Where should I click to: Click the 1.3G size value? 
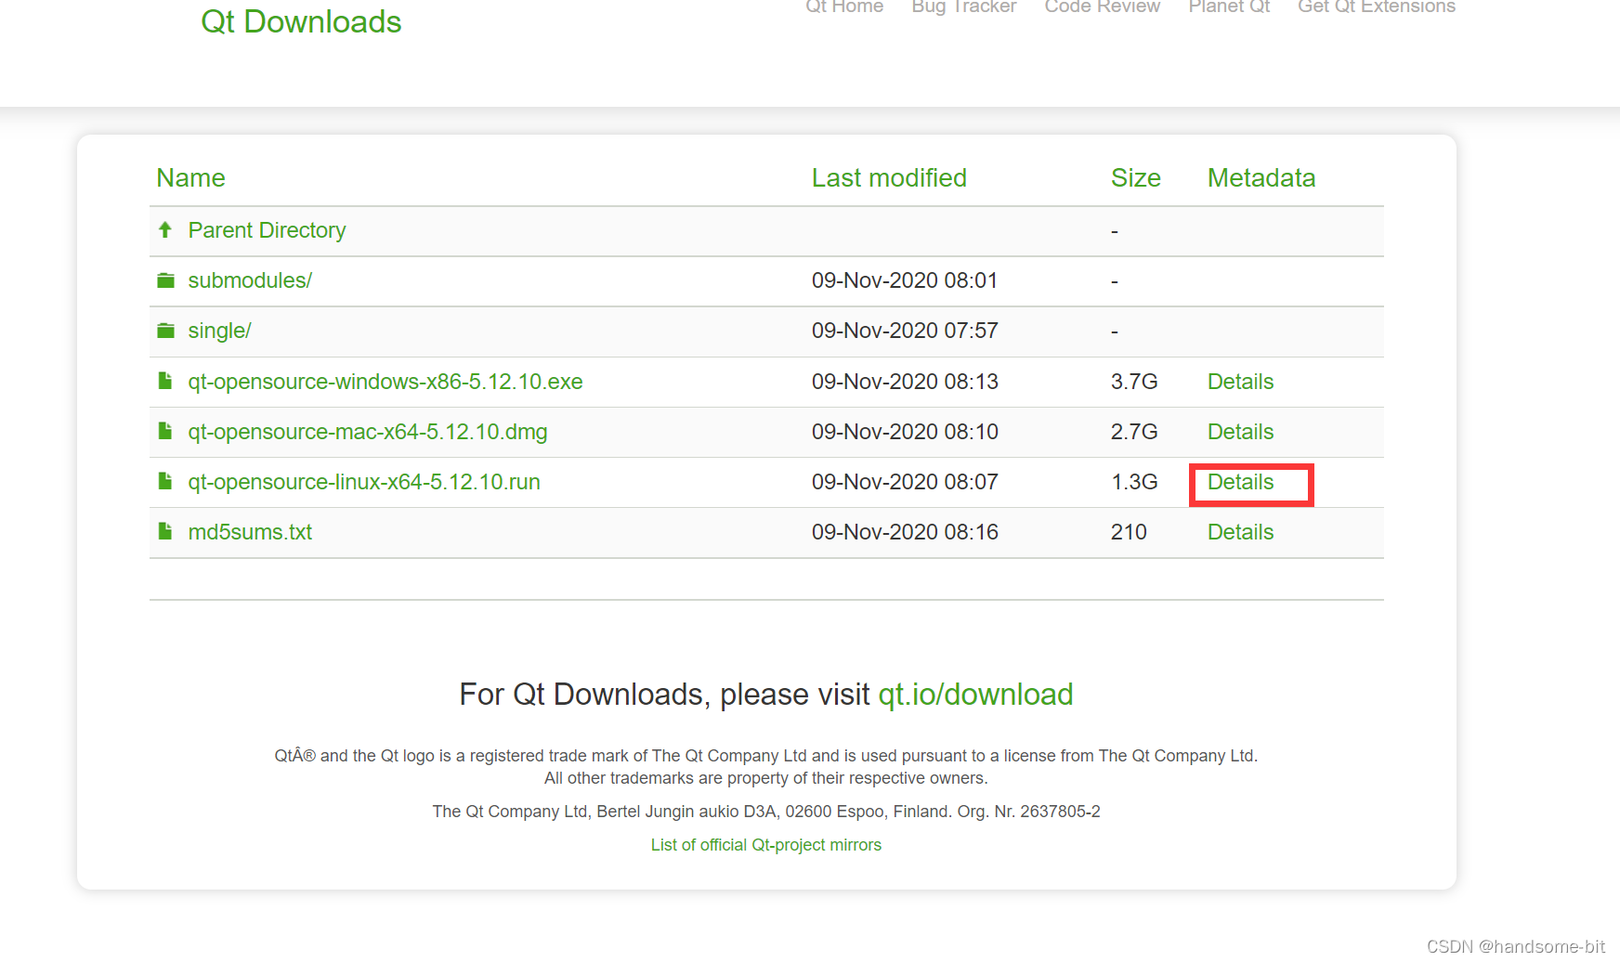pyautogui.click(x=1134, y=482)
